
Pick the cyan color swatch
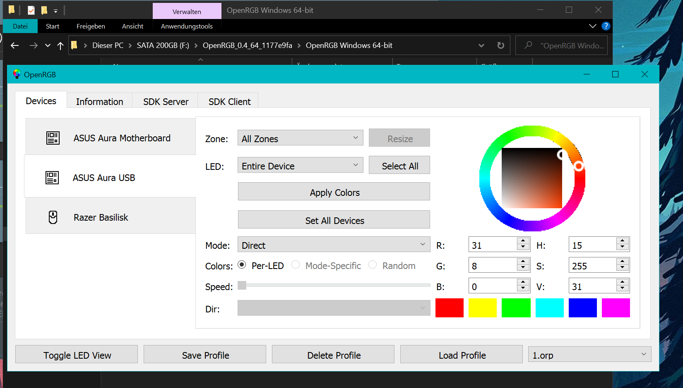[550, 308]
